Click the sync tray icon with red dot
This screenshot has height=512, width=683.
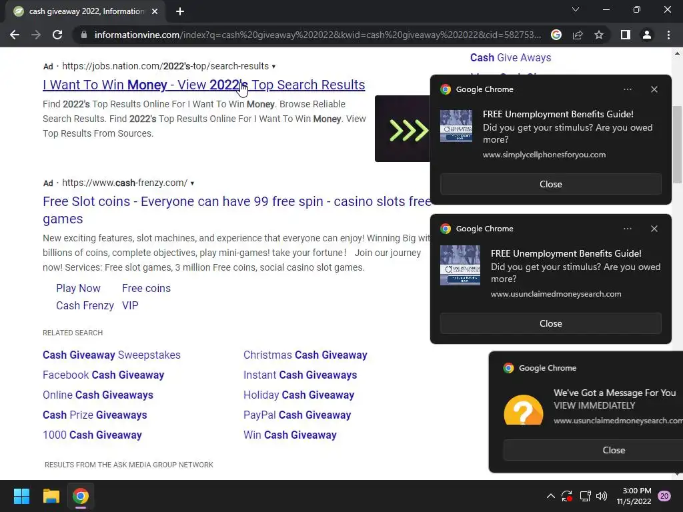pyautogui.click(x=567, y=496)
